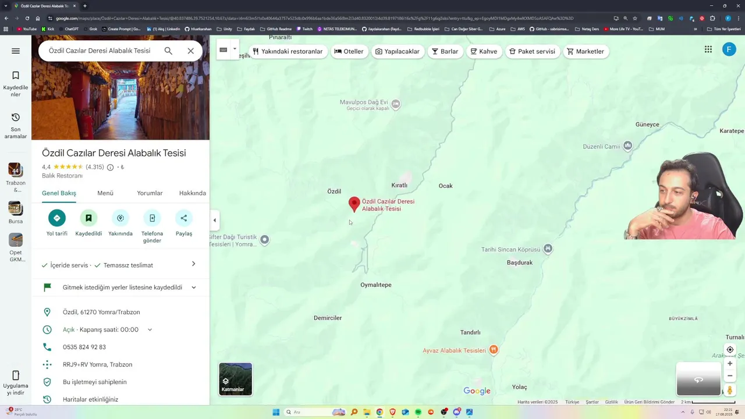Switch to the Menü tab
Image resolution: width=745 pixels, height=419 pixels.
pos(105,193)
